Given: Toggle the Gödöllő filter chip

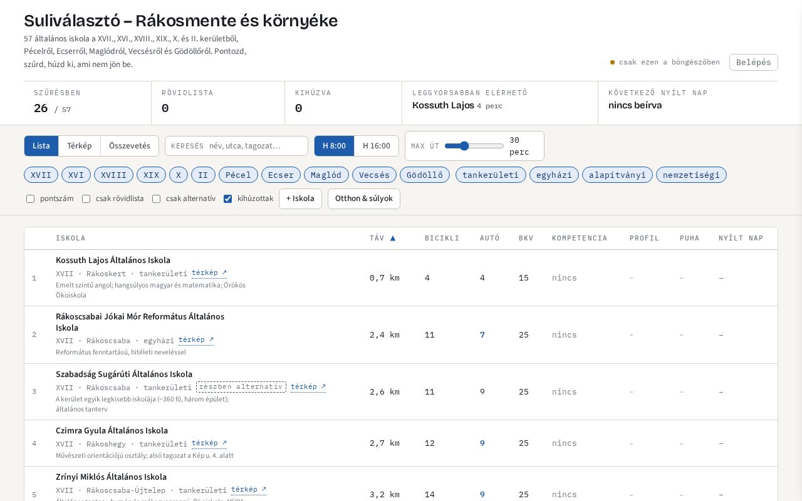Looking at the screenshot, I should (425, 175).
